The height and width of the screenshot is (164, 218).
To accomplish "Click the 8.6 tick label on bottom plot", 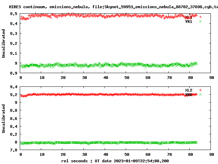I will (x=14, y=119).
